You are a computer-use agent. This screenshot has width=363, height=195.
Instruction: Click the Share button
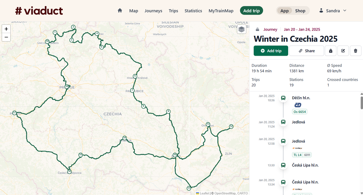[307, 51]
